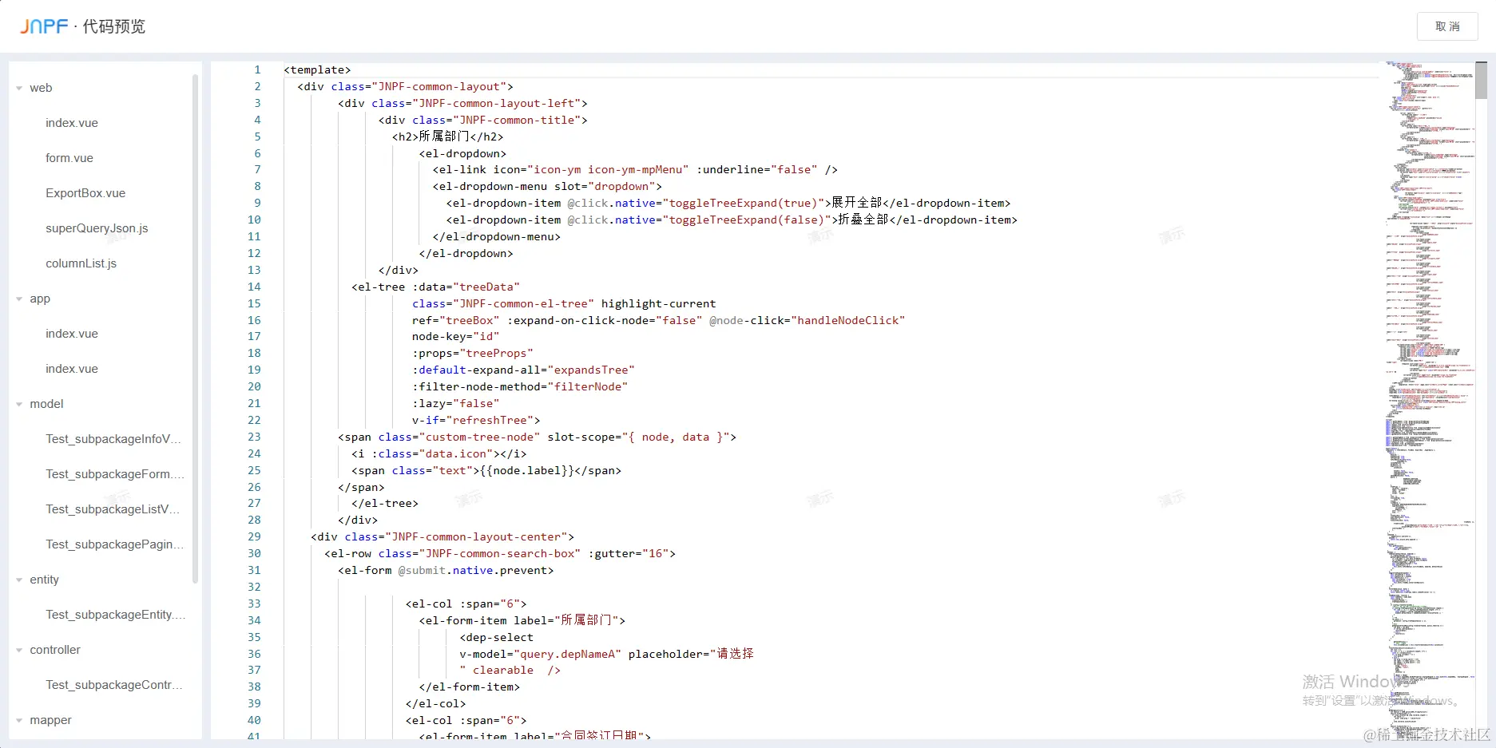Select Test_subpackageEntity... file
This screenshot has height=748, width=1496.
[116, 615]
